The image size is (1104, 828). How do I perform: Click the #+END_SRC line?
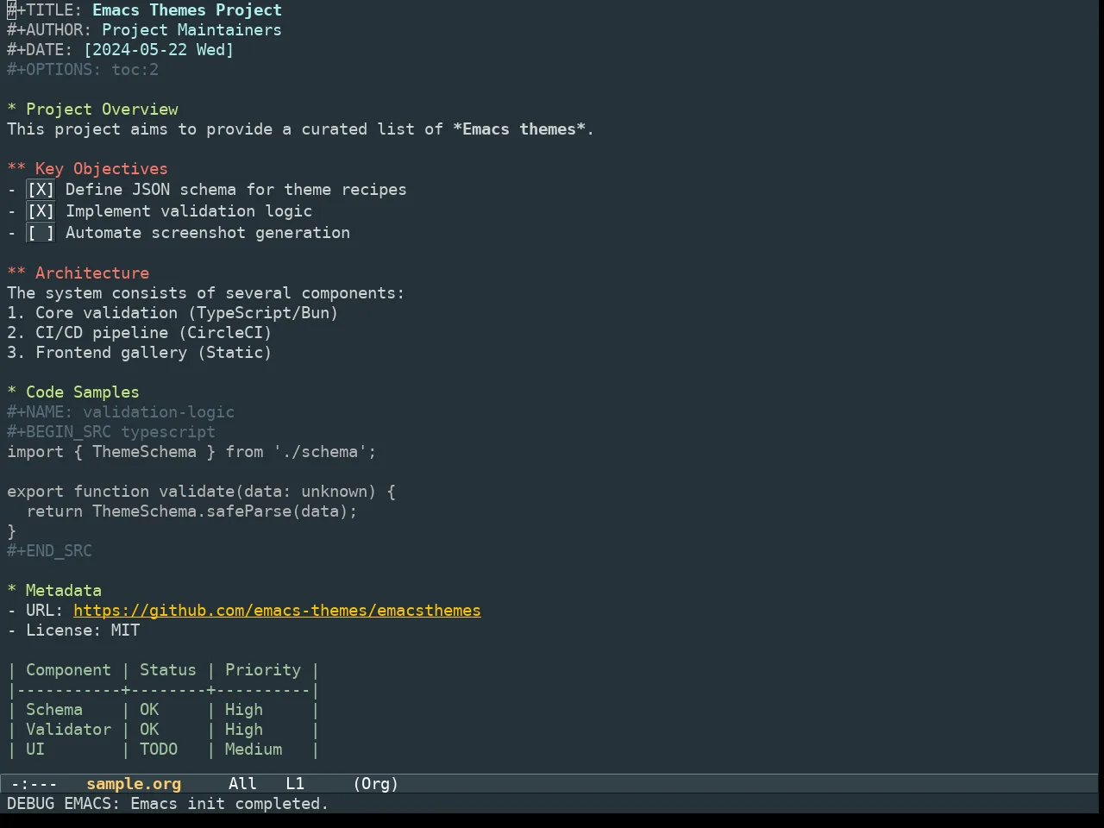tap(49, 551)
